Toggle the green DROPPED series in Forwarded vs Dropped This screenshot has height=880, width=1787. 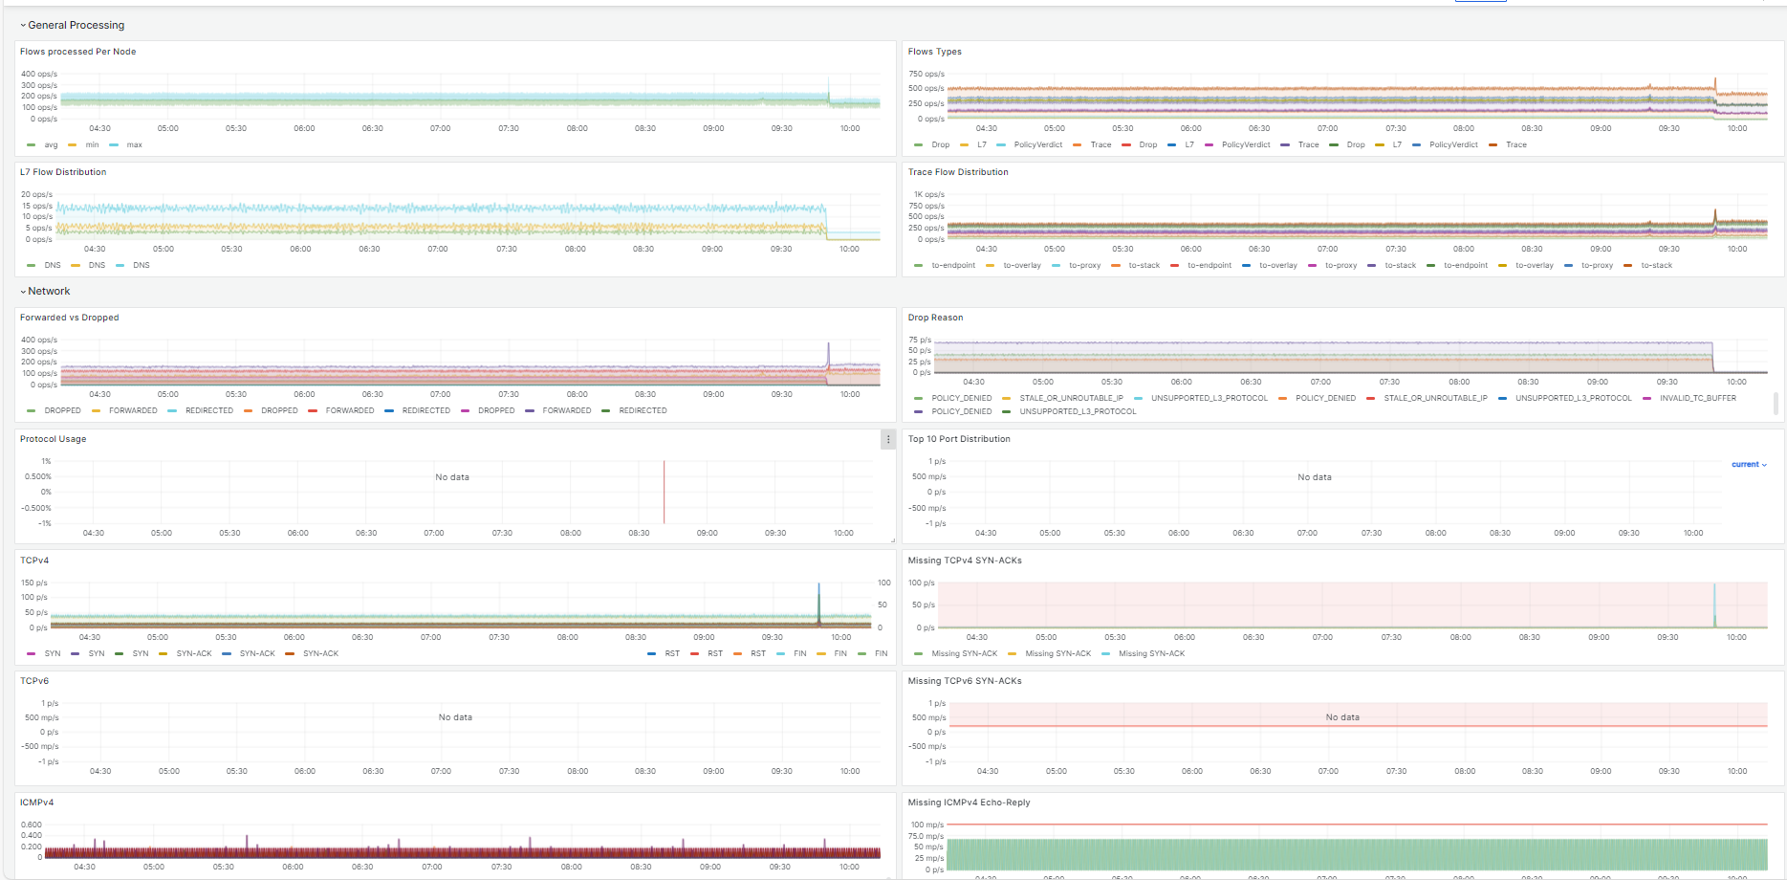point(63,410)
